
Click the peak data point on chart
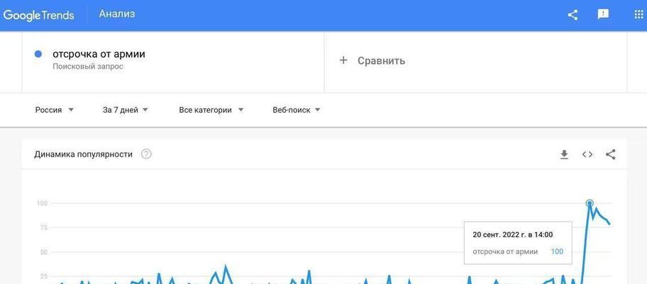(x=590, y=204)
